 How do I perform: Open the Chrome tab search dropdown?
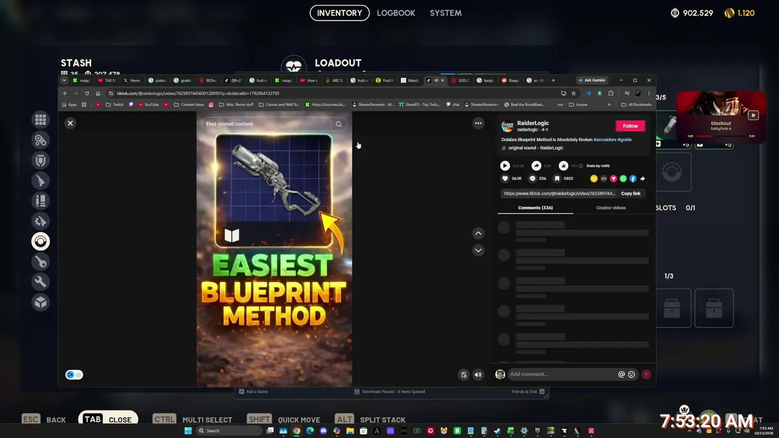(65, 80)
